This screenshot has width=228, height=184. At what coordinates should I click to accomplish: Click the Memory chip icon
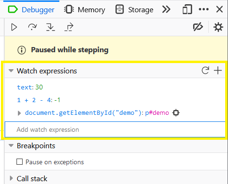[x=69, y=9]
